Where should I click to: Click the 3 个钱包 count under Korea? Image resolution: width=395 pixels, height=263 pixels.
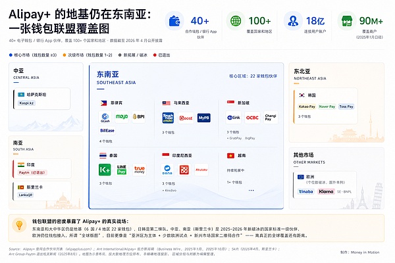pos(305,116)
